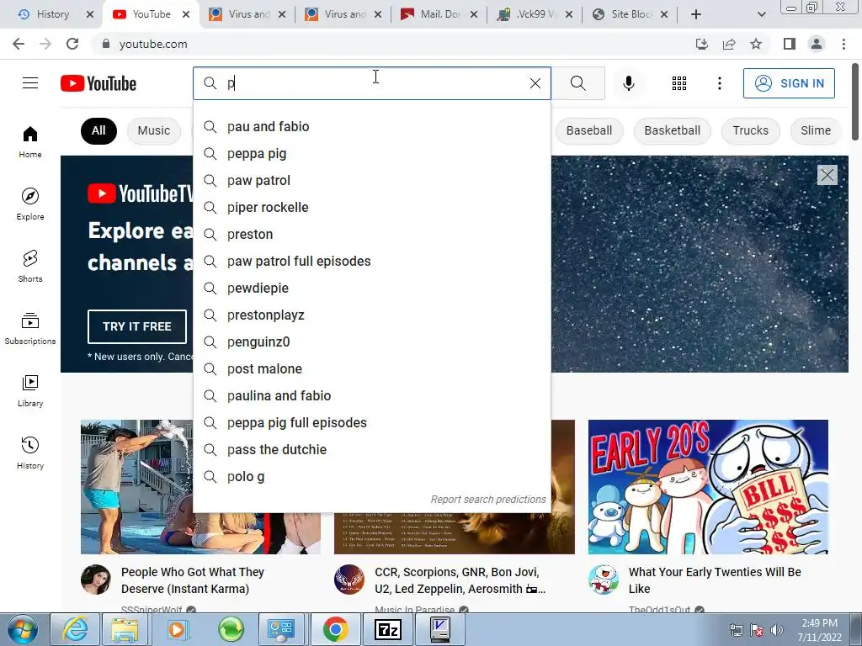Click the SIGN IN button
The height and width of the screenshot is (646, 862).
(789, 83)
